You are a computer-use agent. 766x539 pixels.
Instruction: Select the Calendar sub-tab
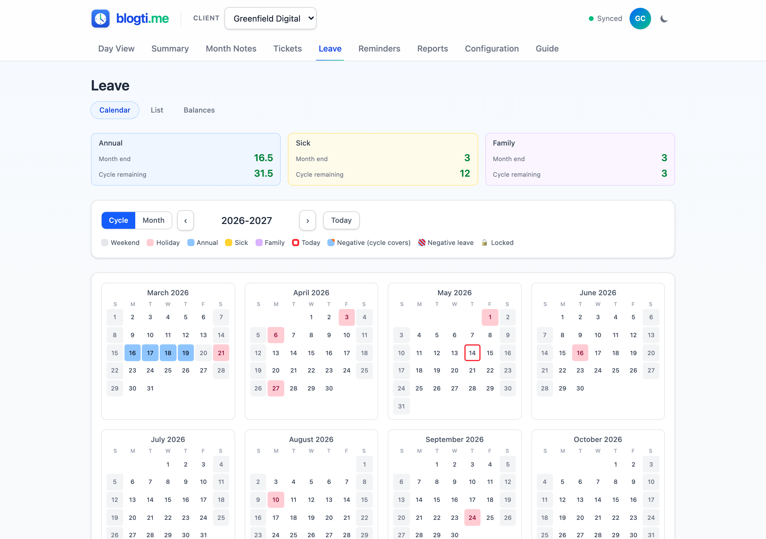pyautogui.click(x=115, y=110)
